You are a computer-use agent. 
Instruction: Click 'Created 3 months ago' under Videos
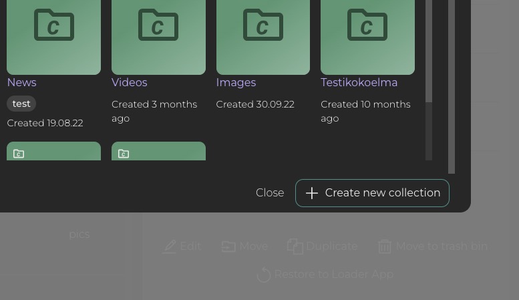click(154, 112)
